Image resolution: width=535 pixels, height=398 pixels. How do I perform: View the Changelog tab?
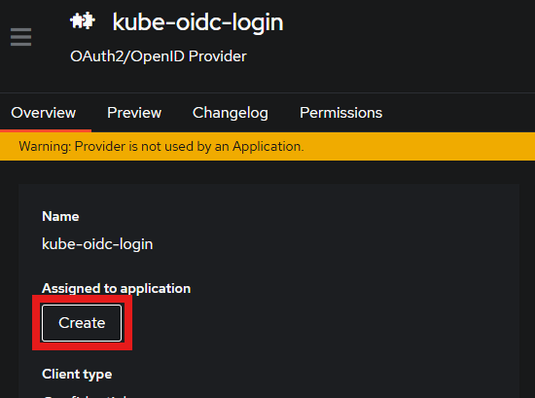231,113
